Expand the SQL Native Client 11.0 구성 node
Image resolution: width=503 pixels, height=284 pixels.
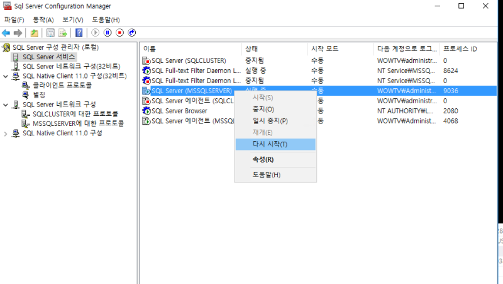coord(6,133)
